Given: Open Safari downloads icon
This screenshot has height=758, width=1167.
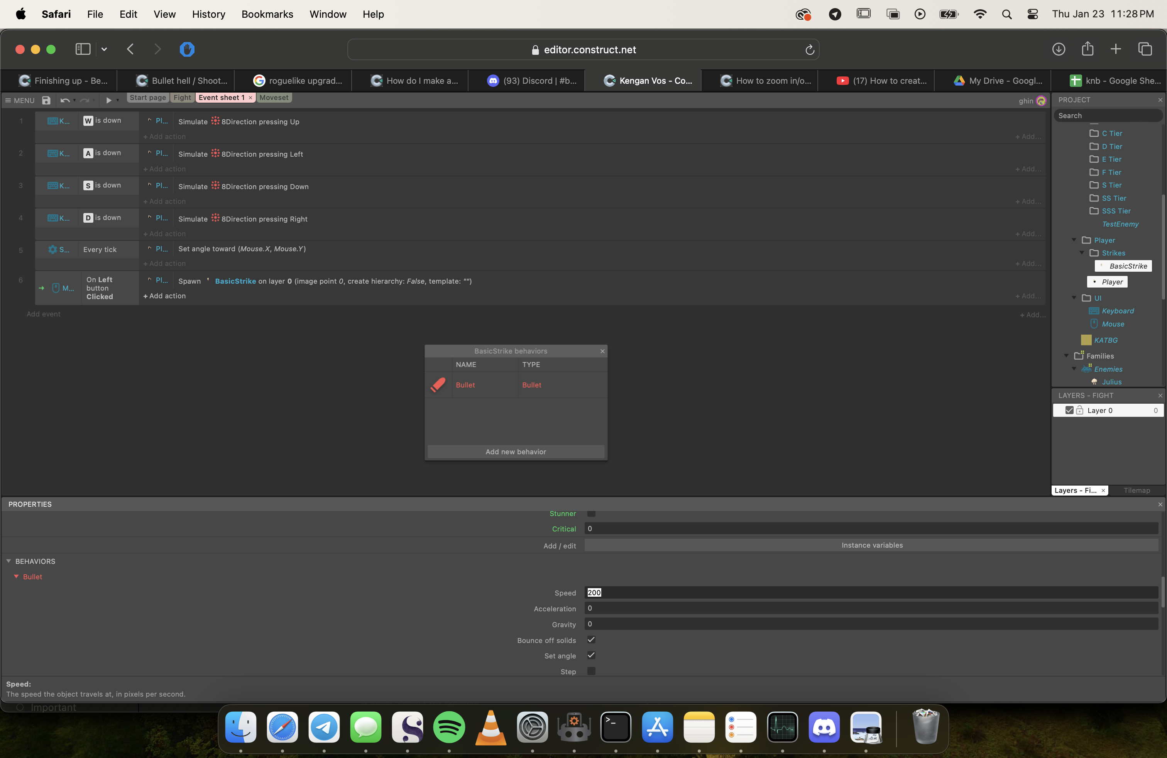Looking at the screenshot, I should click(1059, 49).
